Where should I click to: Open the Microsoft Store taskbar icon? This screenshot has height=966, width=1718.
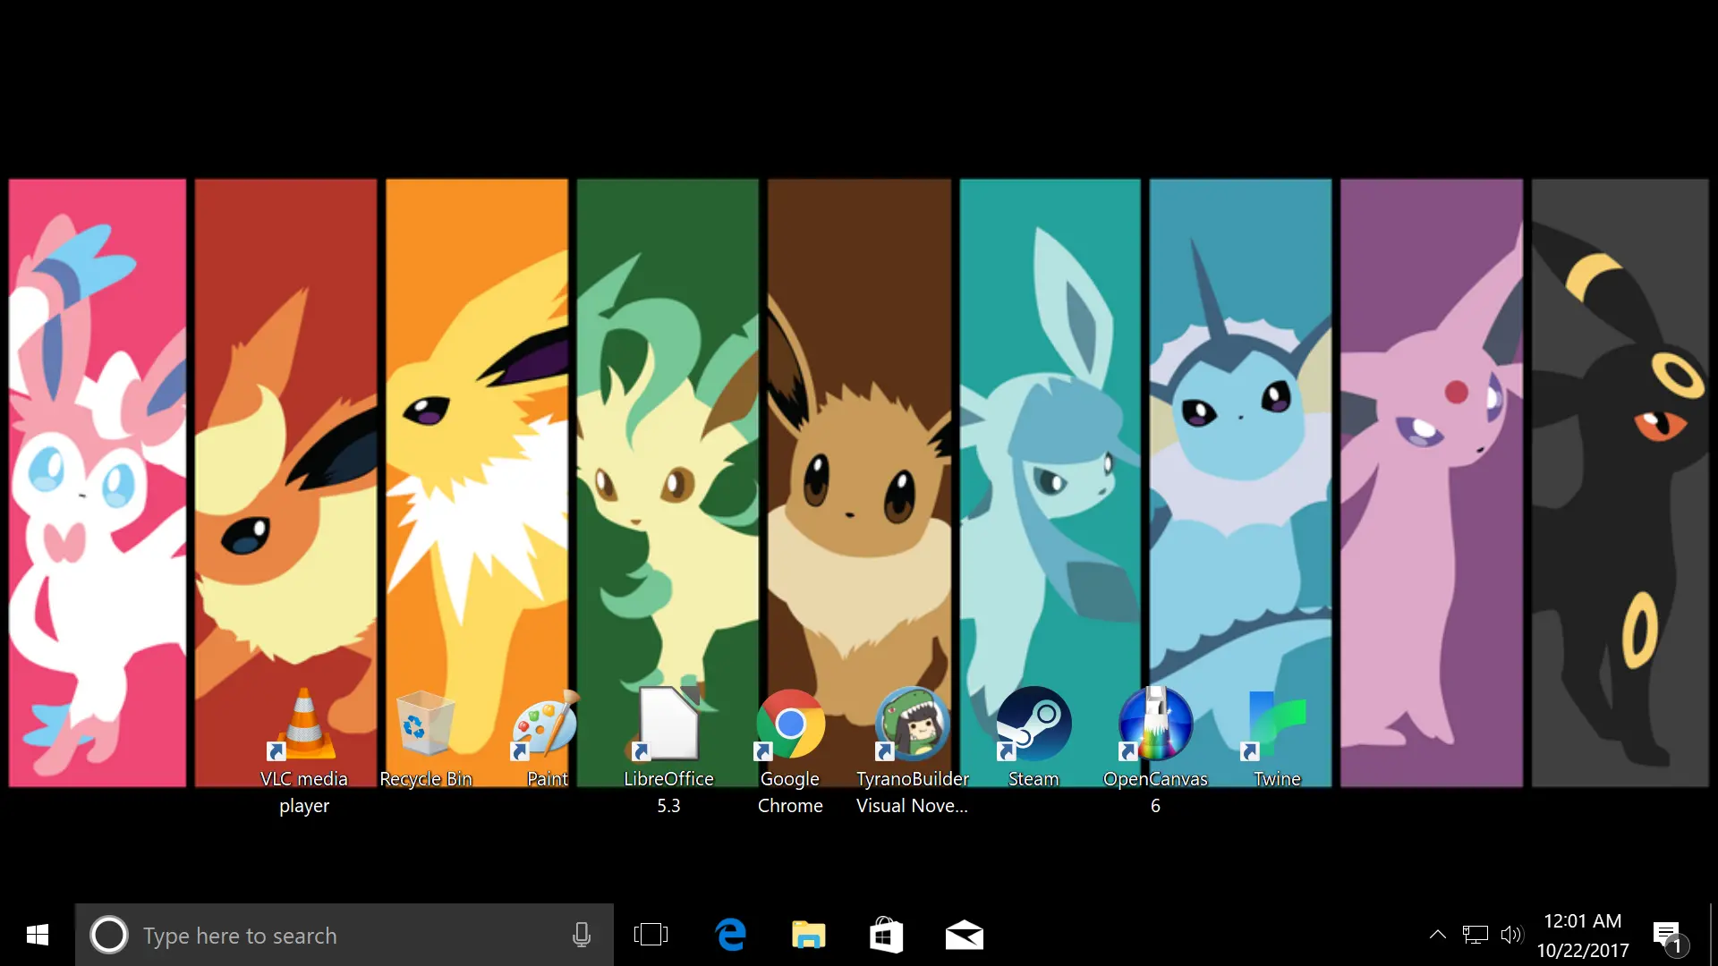(886, 935)
